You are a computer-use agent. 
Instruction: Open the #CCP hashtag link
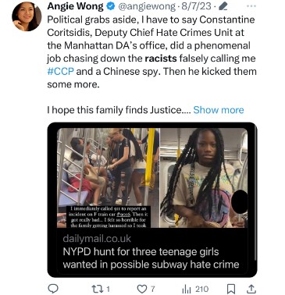(x=60, y=71)
